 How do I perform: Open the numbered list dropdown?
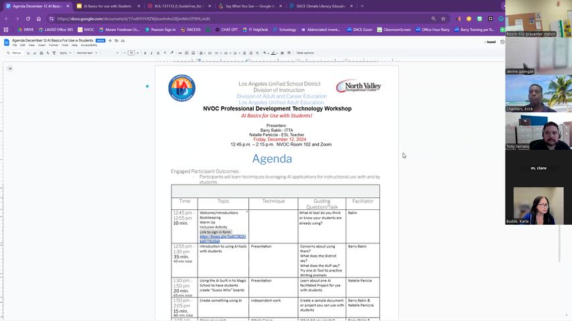point(236,53)
